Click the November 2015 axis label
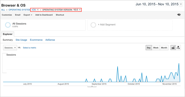 coord(170,84)
